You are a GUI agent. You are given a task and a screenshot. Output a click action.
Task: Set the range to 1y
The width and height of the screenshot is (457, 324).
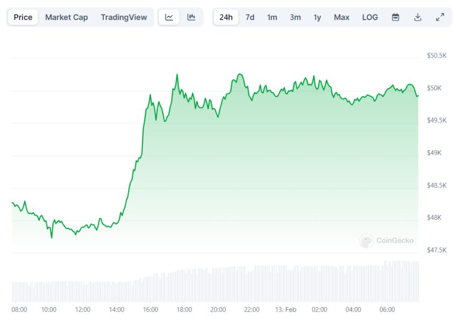click(317, 17)
